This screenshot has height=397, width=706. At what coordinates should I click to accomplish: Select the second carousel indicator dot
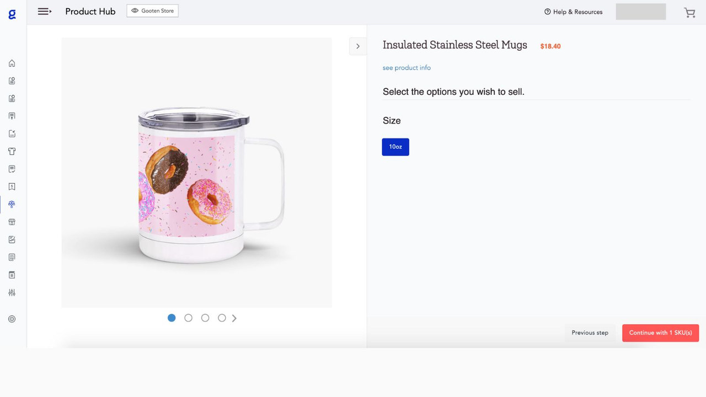coord(188,318)
